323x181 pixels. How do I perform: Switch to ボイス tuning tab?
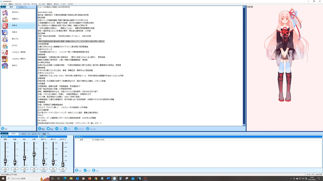pos(24,134)
